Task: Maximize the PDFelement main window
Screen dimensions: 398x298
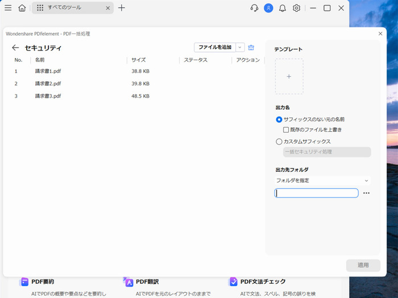Action: pos(327,8)
